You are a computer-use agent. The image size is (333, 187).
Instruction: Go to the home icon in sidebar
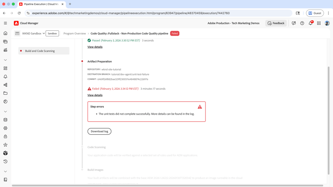[5, 33]
